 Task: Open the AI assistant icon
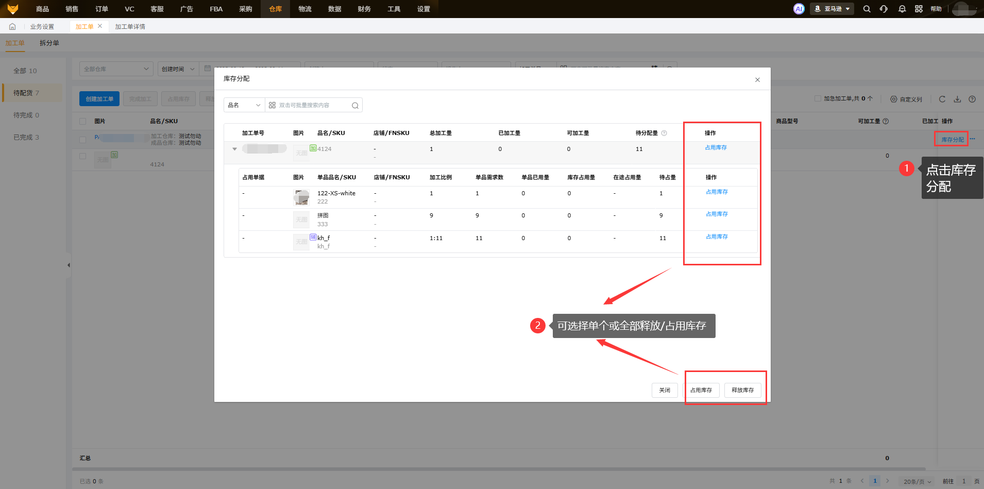coord(799,9)
